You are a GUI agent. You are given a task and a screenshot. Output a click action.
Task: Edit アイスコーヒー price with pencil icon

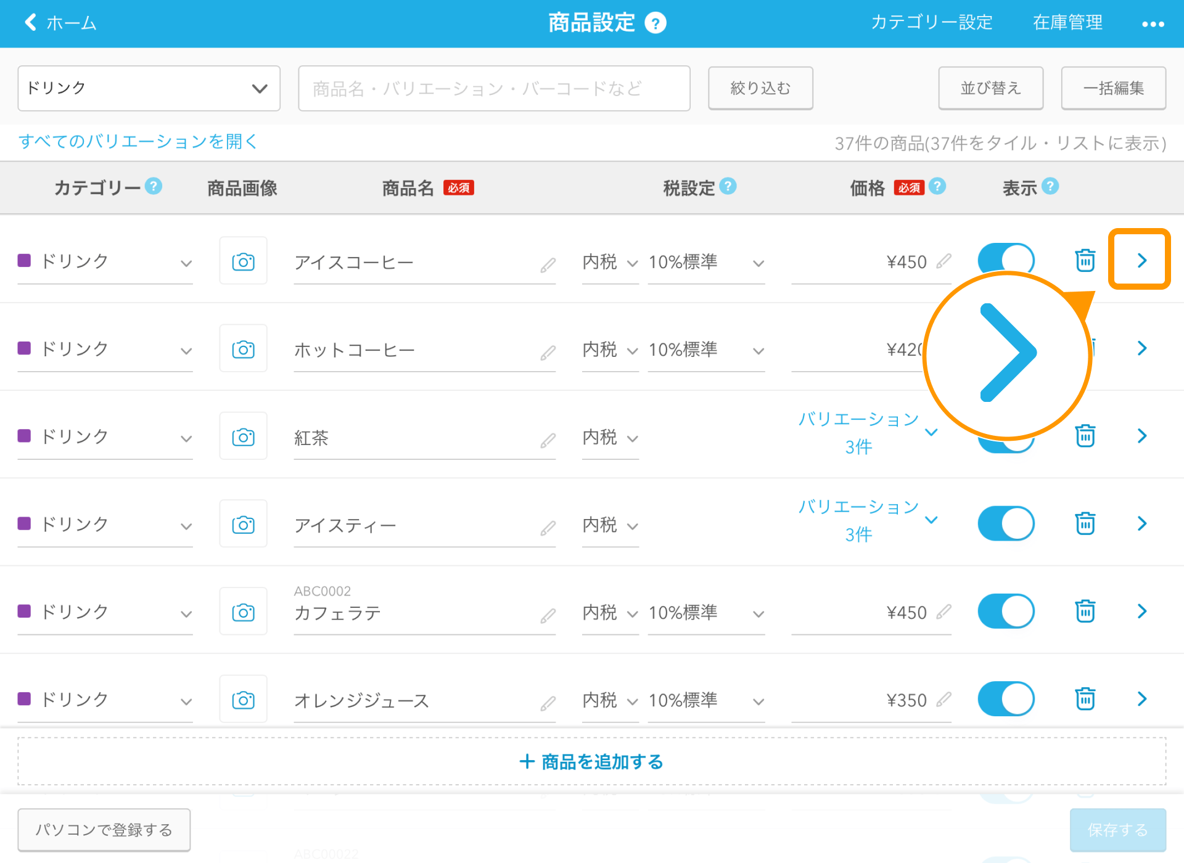(x=943, y=261)
